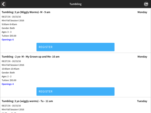Register for the Wiggly Worms Monday 9 am class

(75, 47)
